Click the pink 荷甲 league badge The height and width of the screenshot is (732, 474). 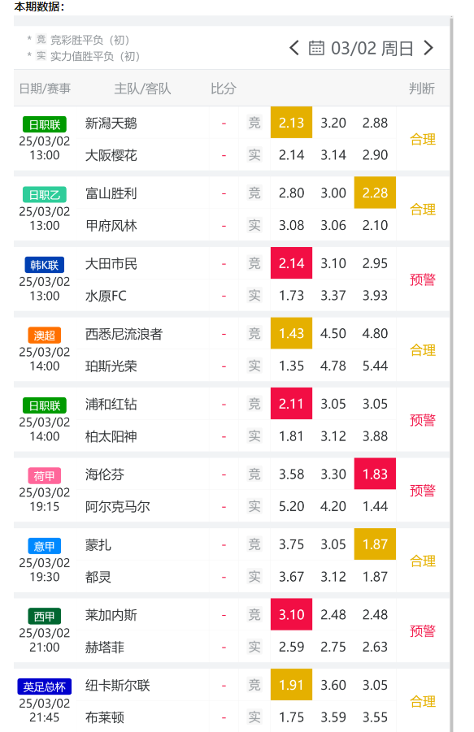pos(45,476)
